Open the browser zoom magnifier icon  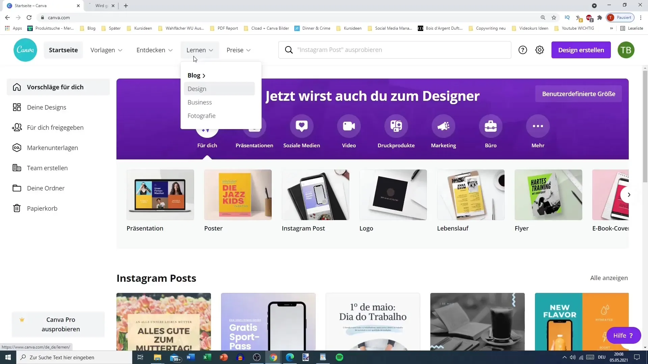coord(543,18)
